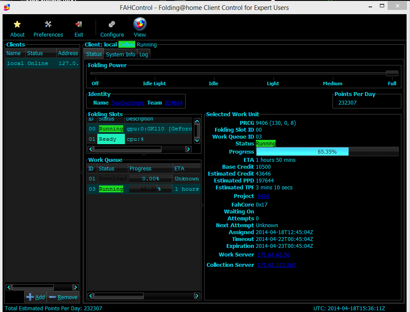Select work queue 03 Running row

(x=144, y=189)
